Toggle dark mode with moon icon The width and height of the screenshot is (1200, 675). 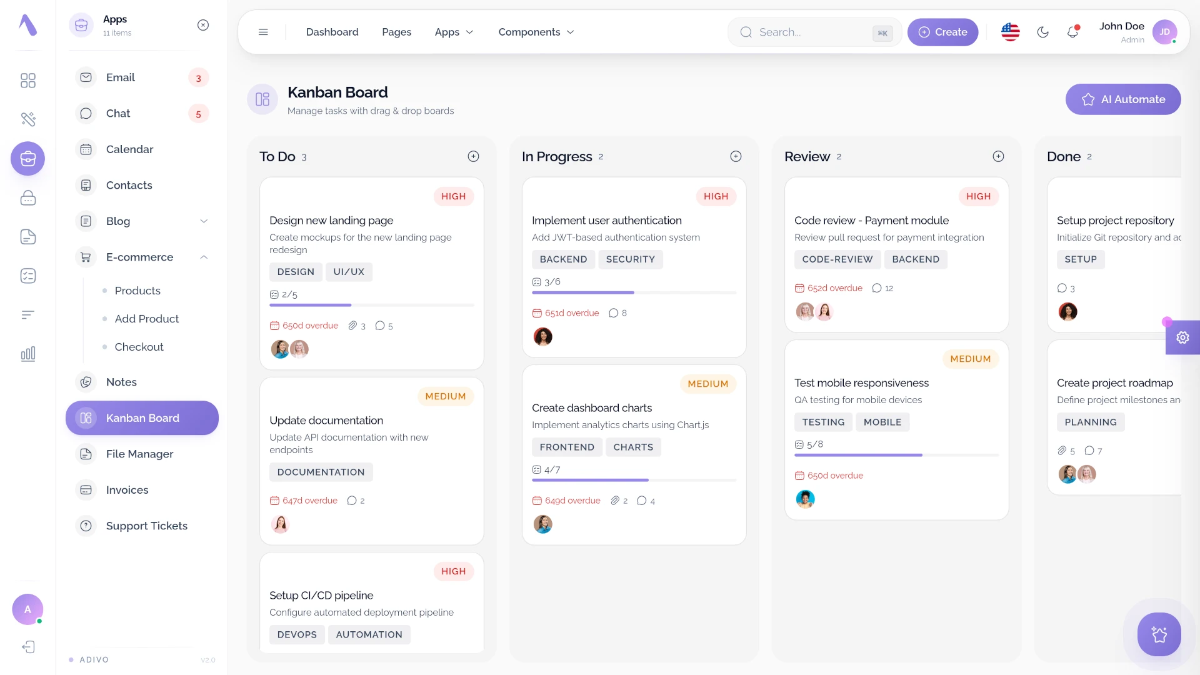point(1042,32)
